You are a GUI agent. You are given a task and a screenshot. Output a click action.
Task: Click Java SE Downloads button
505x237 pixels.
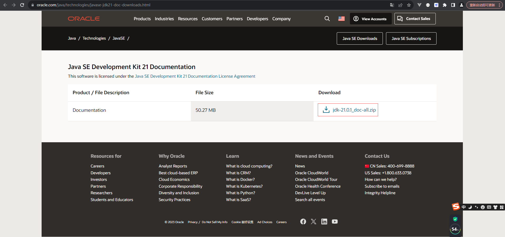[360, 38]
